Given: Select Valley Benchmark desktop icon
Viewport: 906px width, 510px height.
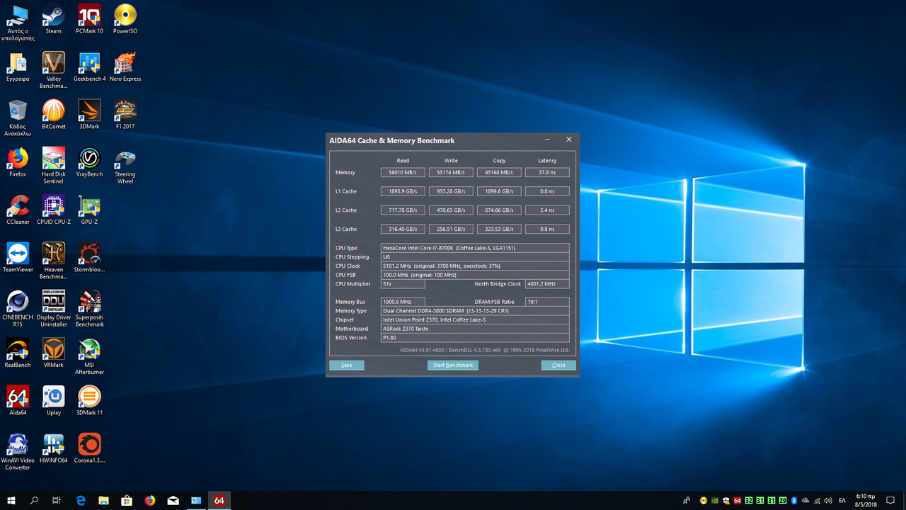Looking at the screenshot, I should 53,70.
